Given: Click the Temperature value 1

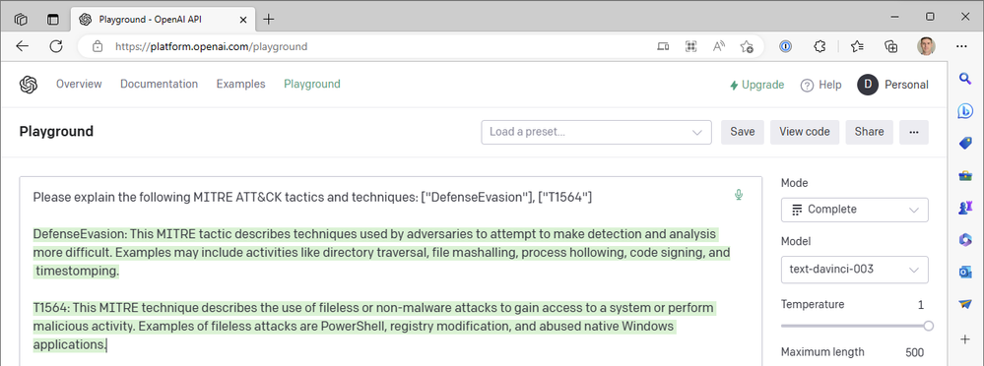Looking at the screenshot, I should click(921, 305).
